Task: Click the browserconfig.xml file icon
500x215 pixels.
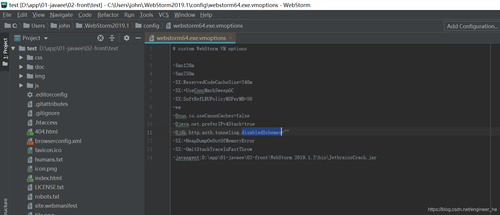Action: [x=30, y=141]
